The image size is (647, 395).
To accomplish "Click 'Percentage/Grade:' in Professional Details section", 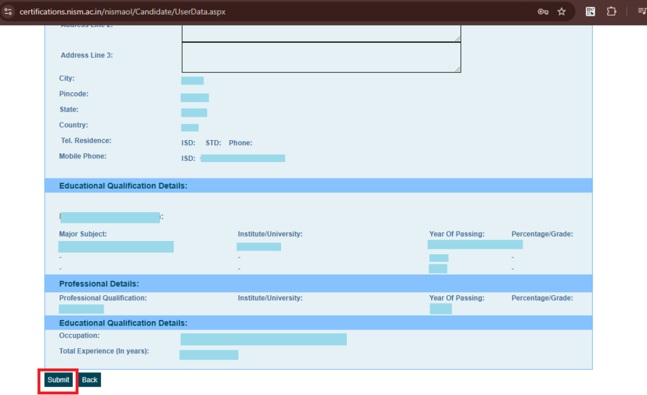I will click(542, 298).
